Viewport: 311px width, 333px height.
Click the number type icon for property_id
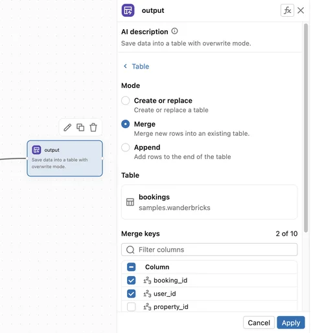[147, 307]
